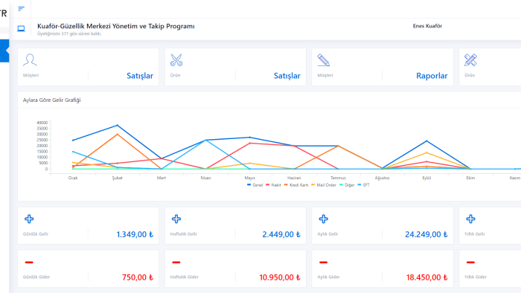Open the hamburger menu icon at top
521x293 pixels.
pos(22,9)
